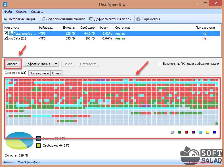224x167 pixels.
Task: Switch to the При загрузке tab
Action: (x=39, y=73)
